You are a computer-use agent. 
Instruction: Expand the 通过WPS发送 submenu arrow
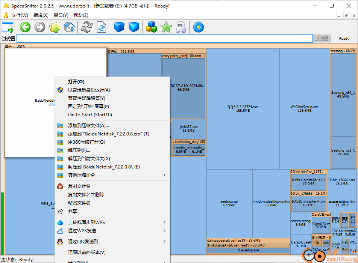164,231
